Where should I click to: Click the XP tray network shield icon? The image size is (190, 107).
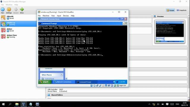(117, 82)
